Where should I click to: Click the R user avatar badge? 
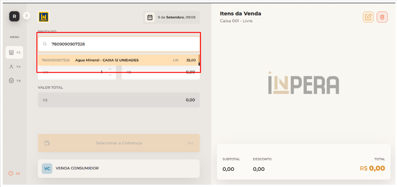15,17
